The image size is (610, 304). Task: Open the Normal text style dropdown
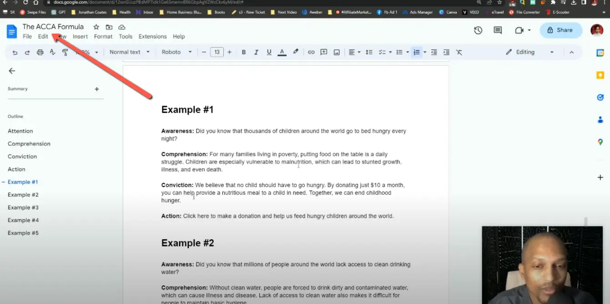pyautogui.click(x=130, y=52)
